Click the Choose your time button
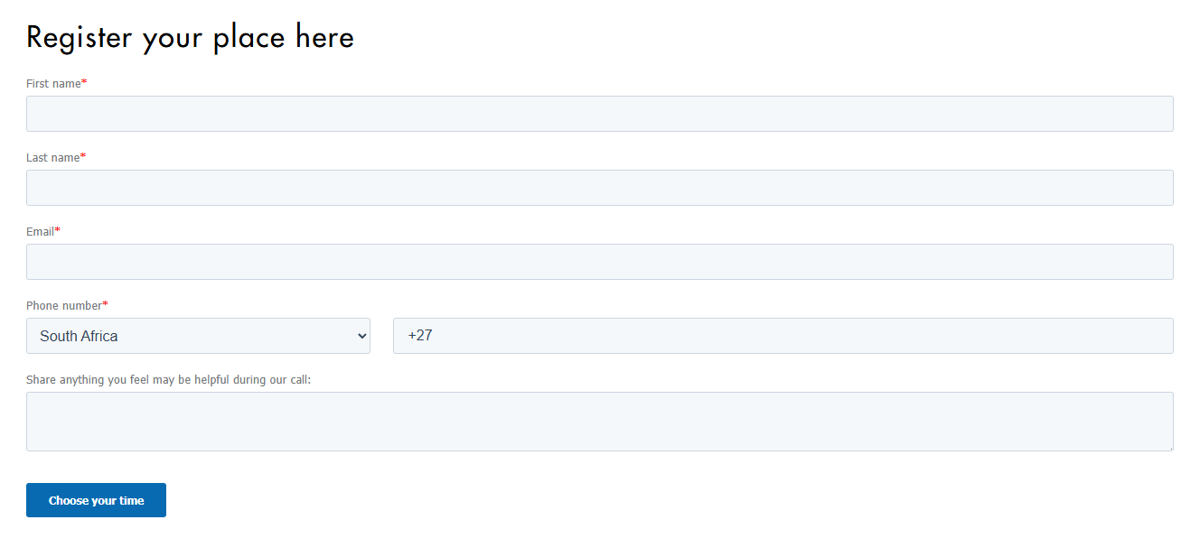Image resolution: width=1200 pixels, height=557 pixels. pos(96,500)
